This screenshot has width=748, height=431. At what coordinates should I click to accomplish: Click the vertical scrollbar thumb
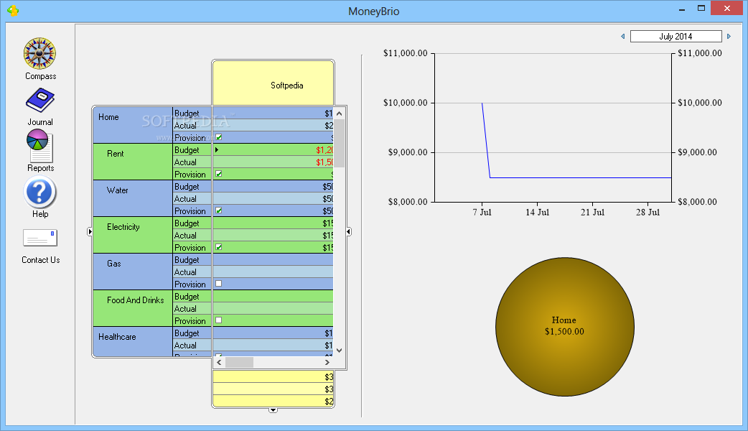coord(339,143)
